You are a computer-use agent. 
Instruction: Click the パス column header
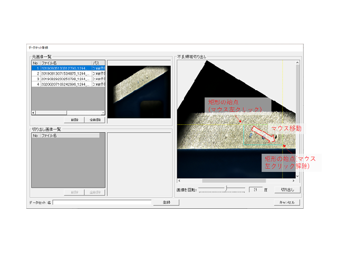[x=98, y=63]
